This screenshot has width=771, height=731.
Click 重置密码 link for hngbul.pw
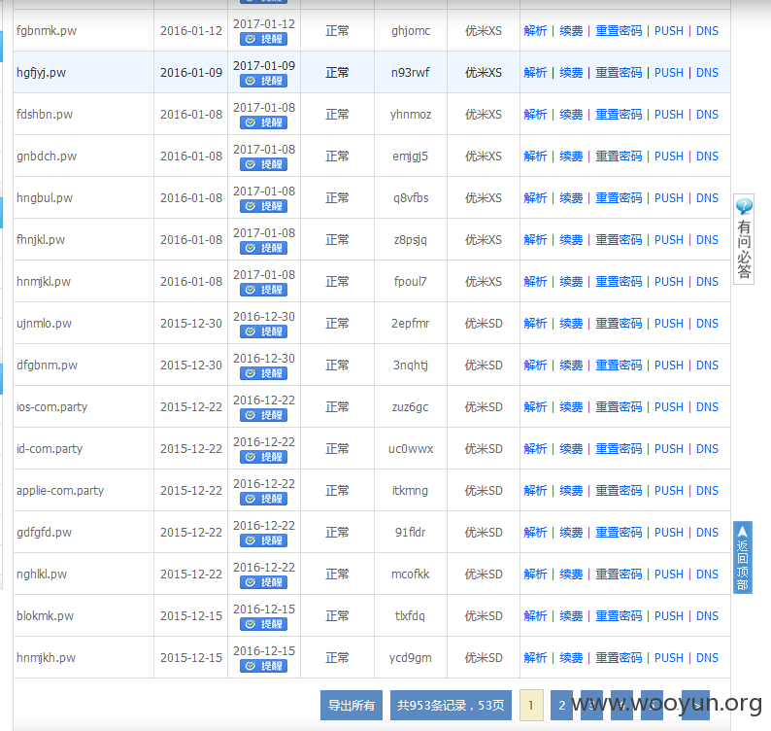click(619, 198)
